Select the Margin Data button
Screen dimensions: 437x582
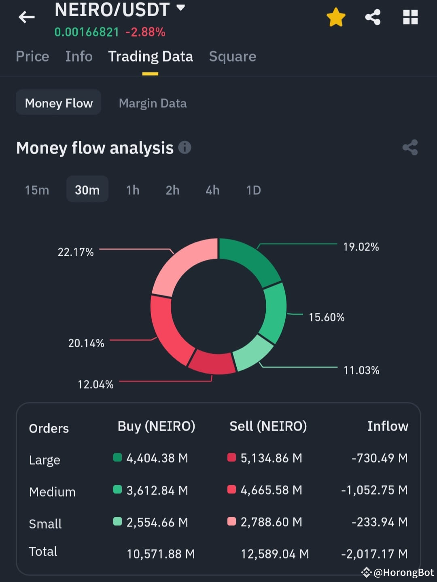(x=153, y=103)
